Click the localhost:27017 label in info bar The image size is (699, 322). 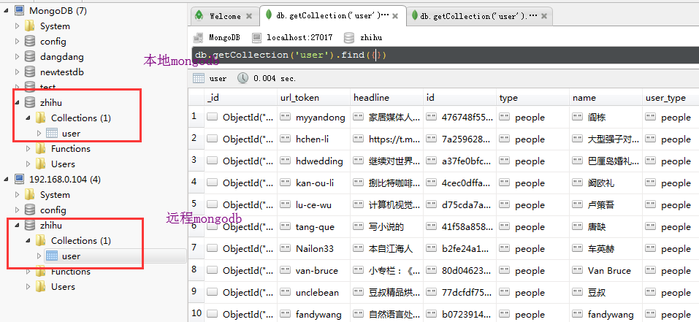point(299,38)
